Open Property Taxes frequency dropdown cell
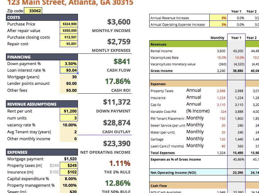The height and width of the screenshot is (193, 259). (x=194, y=90)
